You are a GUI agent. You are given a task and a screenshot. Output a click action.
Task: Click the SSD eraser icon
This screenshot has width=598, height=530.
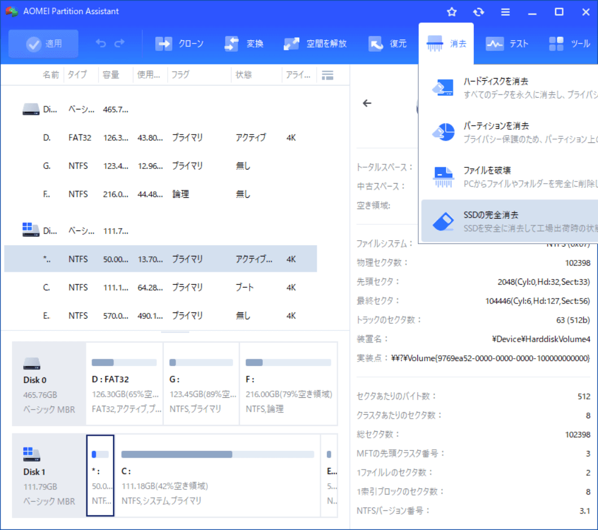443,221
